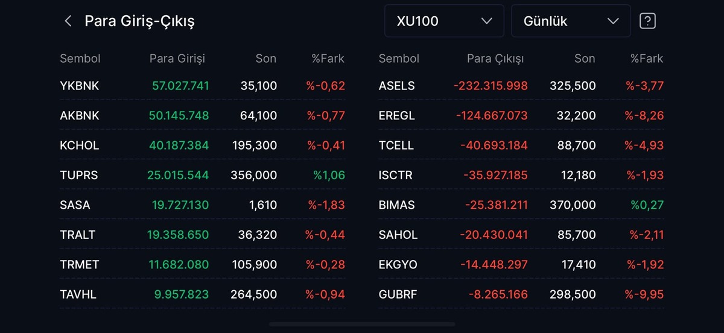The image size is (724, 333).
Task: Select the YKBNK row
Action: [x=203, y=86]
